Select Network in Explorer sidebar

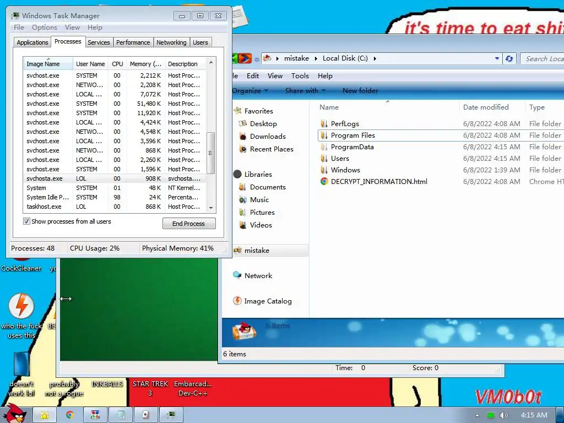point(258,275)
